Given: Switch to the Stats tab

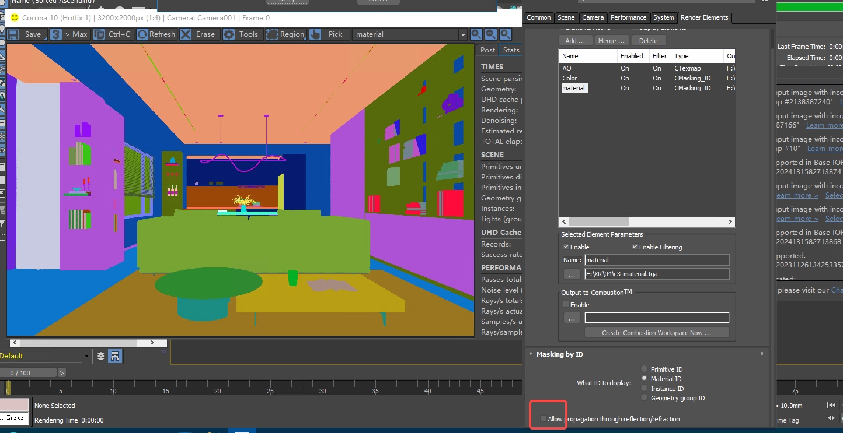Looking at the screenshot, I should (511, 50).
